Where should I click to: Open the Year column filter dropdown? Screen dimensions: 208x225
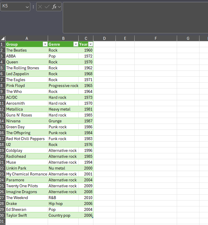[x=91, y=44]
